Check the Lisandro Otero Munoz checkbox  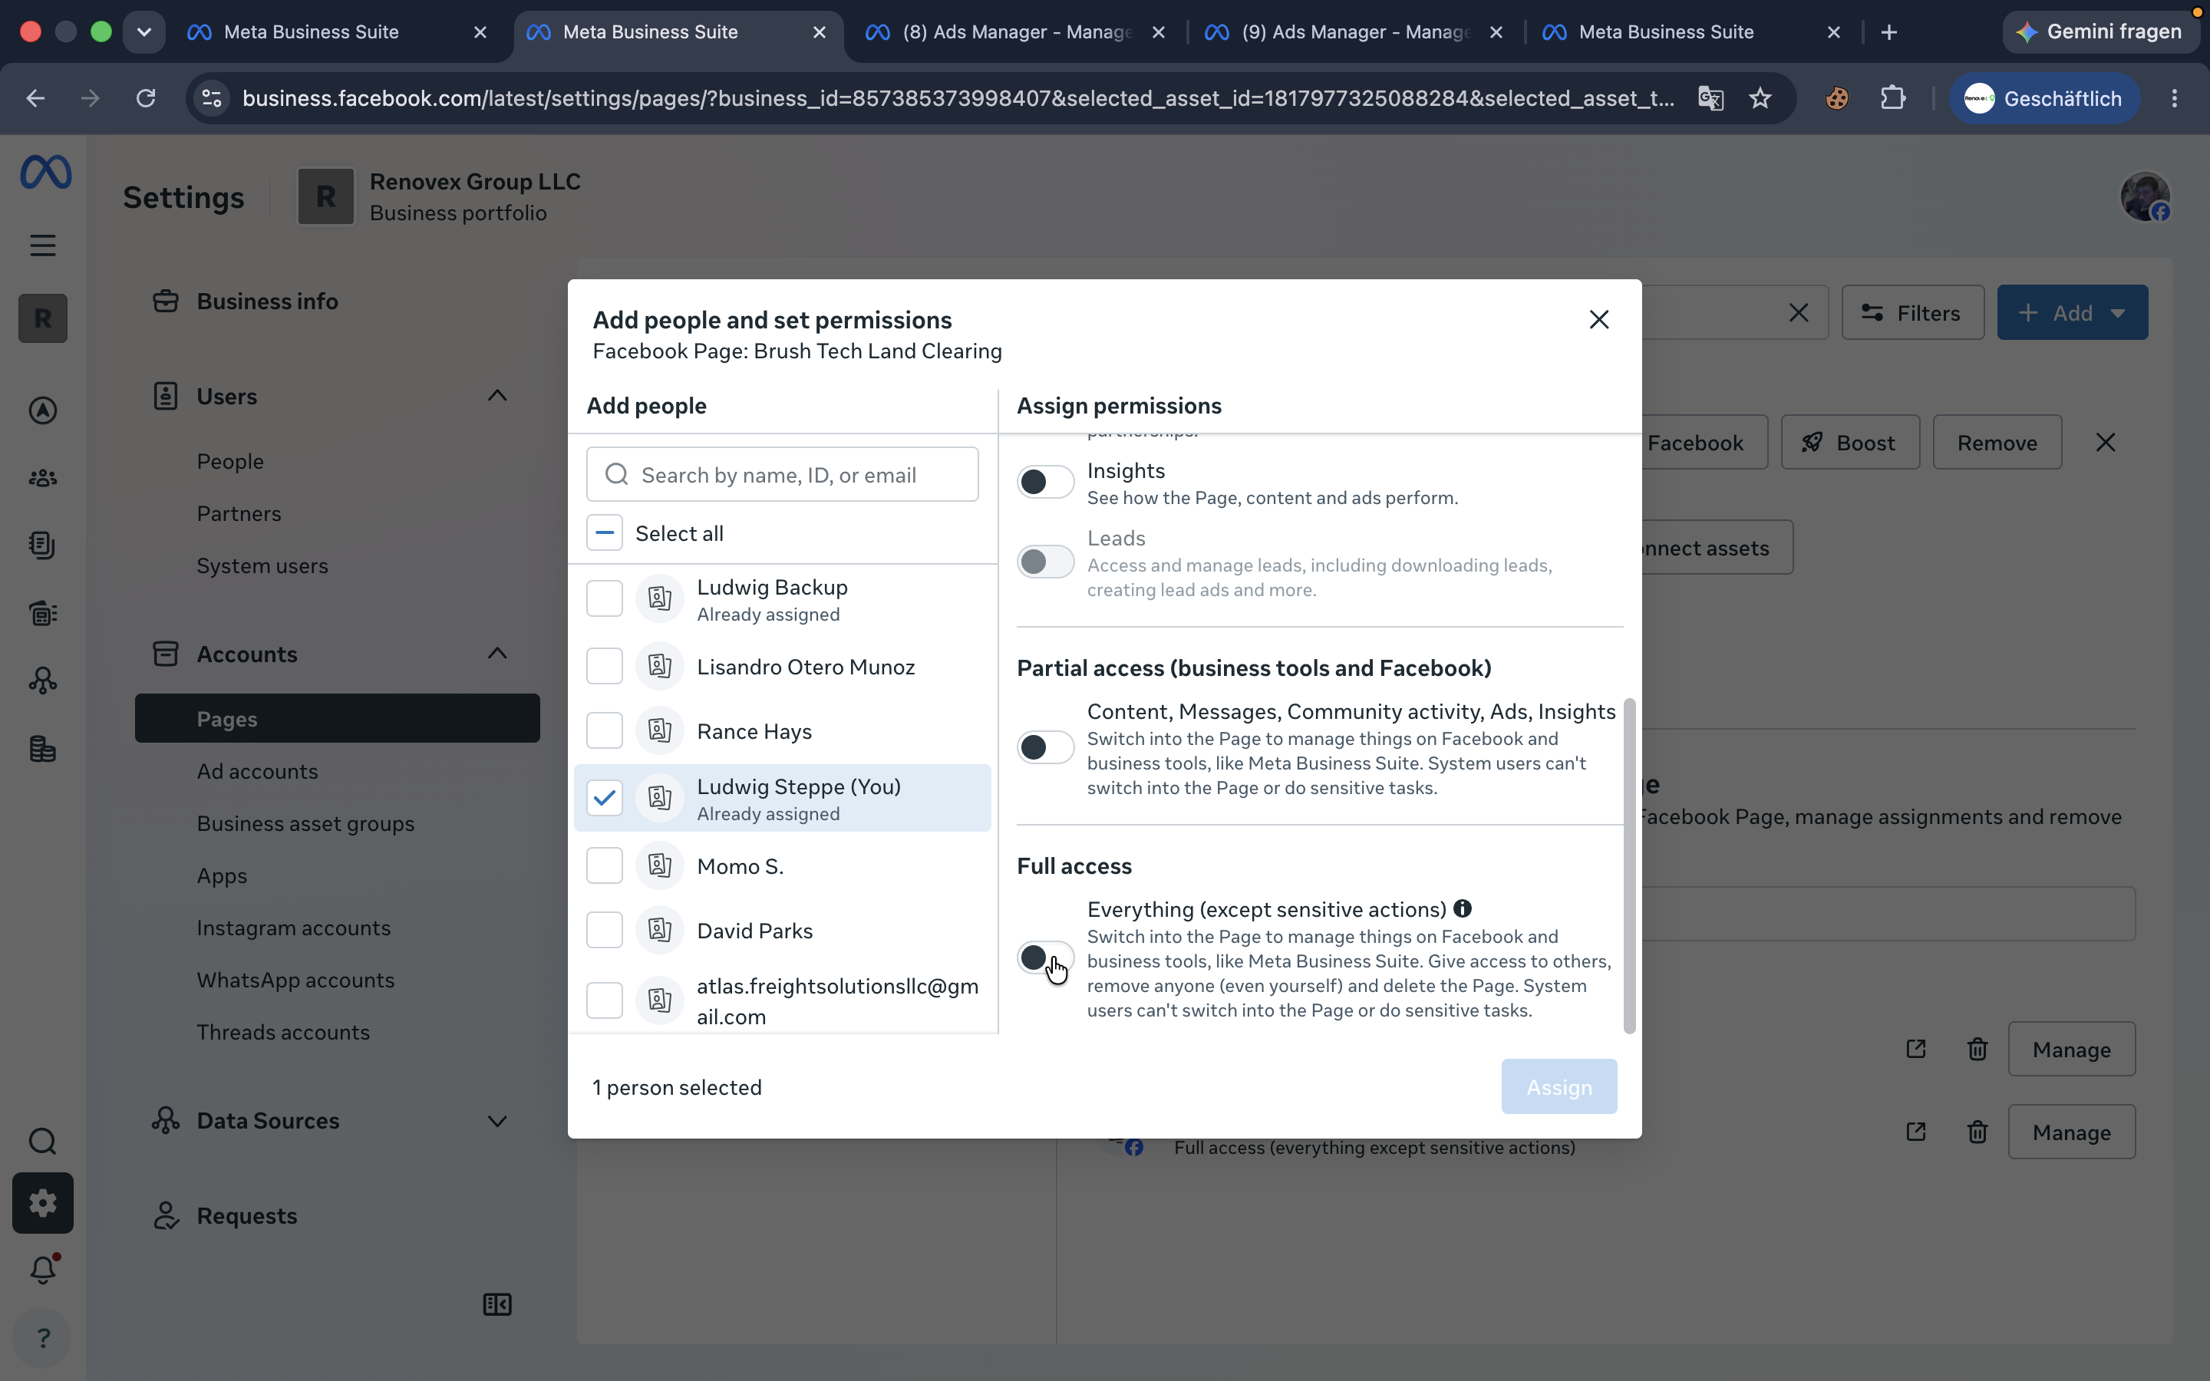[x=605, y=666]
